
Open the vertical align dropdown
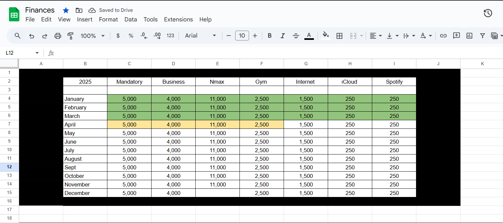coord(392,36)
